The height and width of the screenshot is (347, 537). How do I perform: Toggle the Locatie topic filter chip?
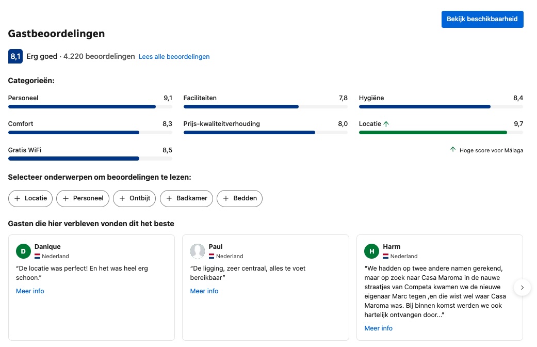click(30, 198)
